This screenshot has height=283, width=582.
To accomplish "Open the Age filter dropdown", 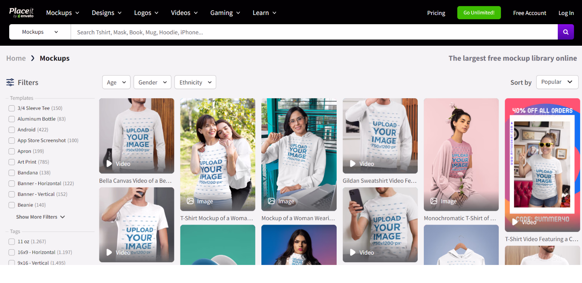I will coord(116,82).
